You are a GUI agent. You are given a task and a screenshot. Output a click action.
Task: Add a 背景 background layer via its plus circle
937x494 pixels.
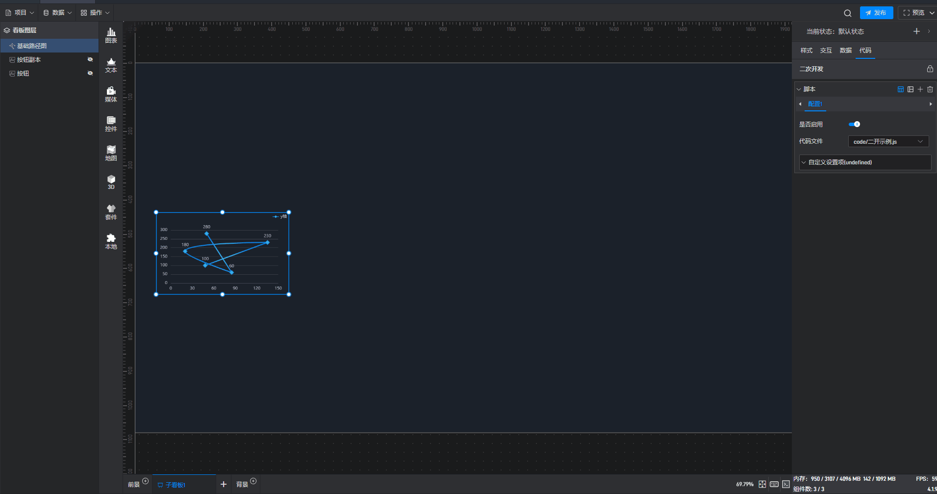[253, 481]
